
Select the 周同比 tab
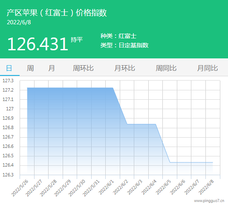pyautogui.click(x=166, y=68)
